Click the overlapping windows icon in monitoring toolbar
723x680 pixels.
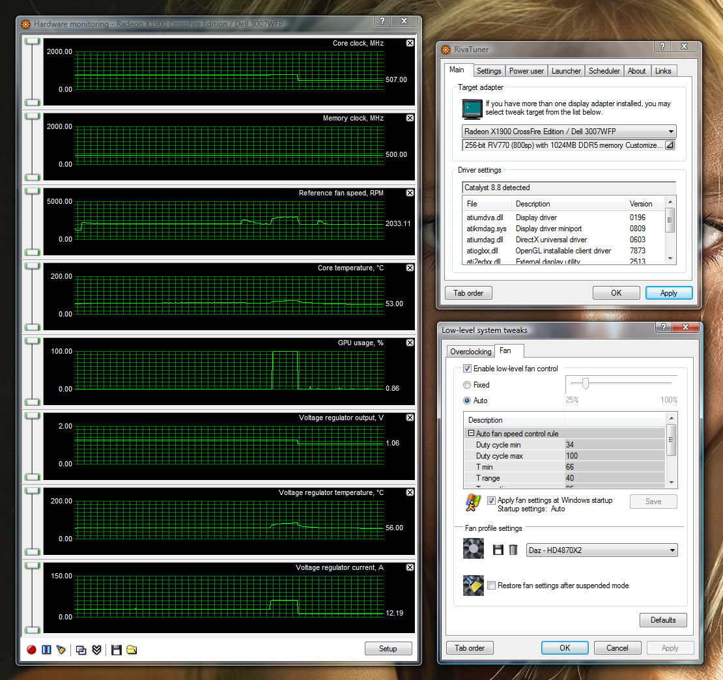(x=81, y=649)
